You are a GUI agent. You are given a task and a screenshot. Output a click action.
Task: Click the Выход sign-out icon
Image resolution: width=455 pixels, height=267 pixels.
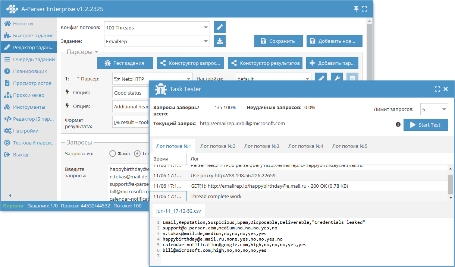click(x=7, y=155)
